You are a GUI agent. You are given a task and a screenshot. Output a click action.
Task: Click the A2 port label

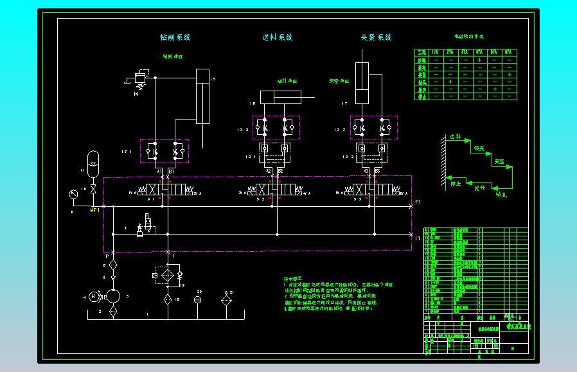(x=269, y=171)
